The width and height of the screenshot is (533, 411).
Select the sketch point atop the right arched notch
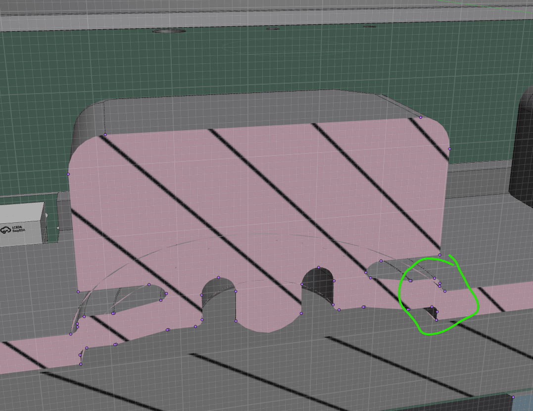click(x=319, y=267)
